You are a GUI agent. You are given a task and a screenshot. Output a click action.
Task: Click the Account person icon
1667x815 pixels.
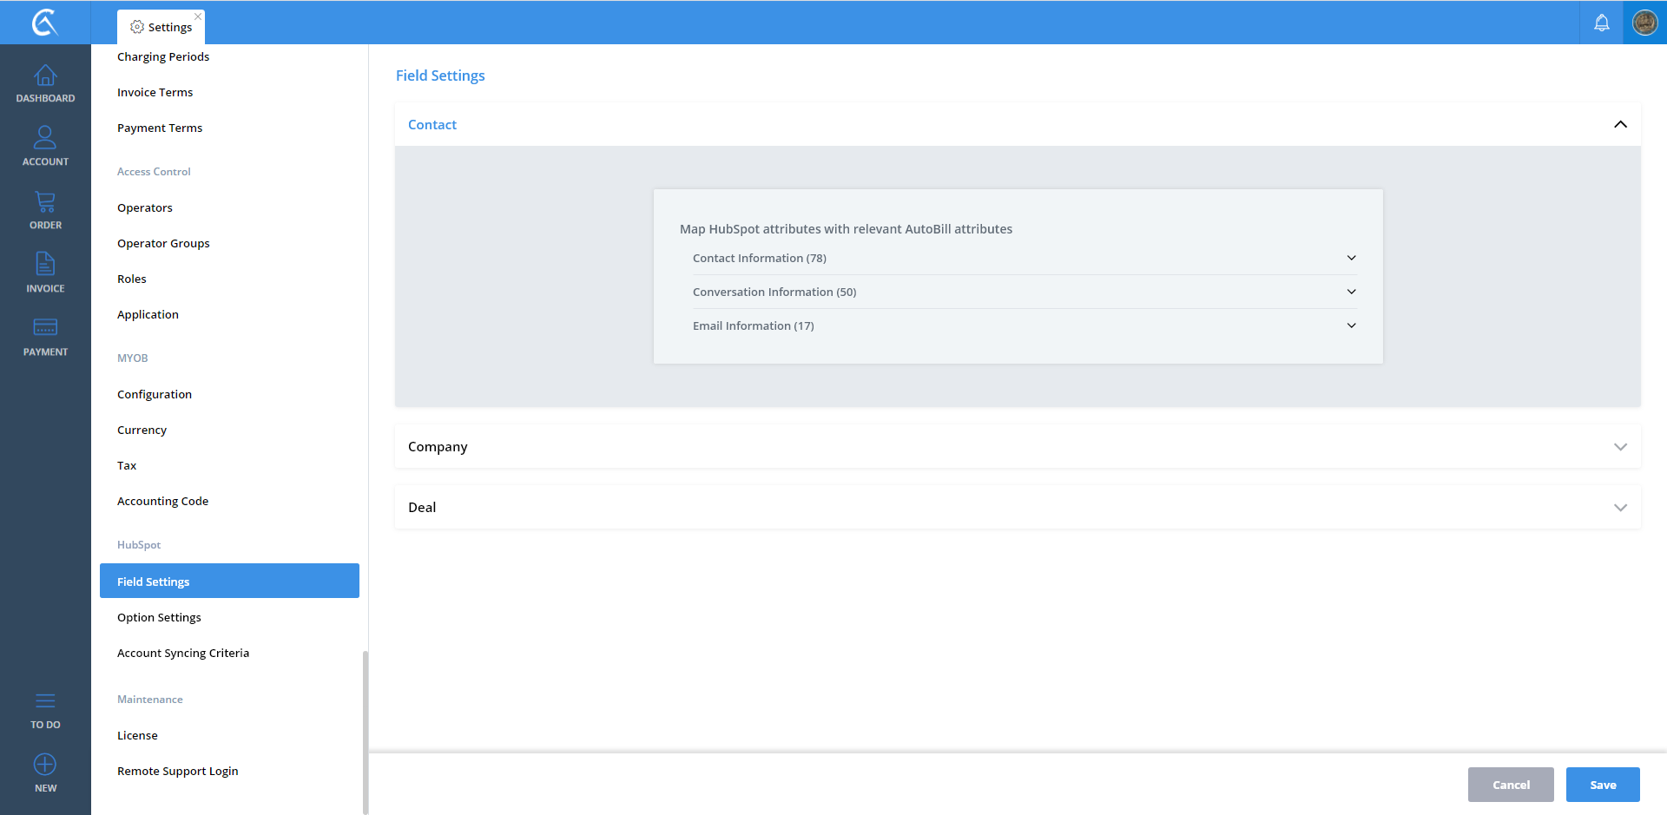(x=45, y=138)
